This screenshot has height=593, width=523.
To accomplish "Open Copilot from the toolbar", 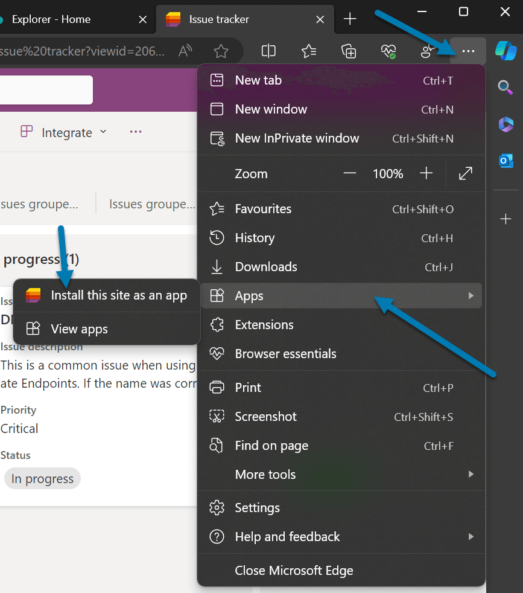I will click(x=506, y=51).
